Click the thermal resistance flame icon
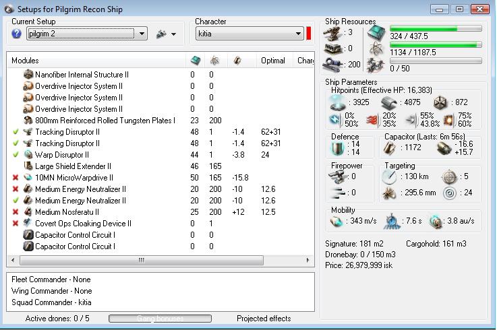Viewport: 497px width, 330px height. pos(373,120)
